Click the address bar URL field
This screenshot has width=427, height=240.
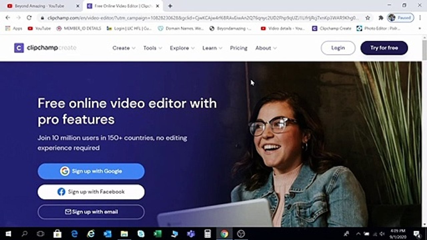[x=203, y=18]
